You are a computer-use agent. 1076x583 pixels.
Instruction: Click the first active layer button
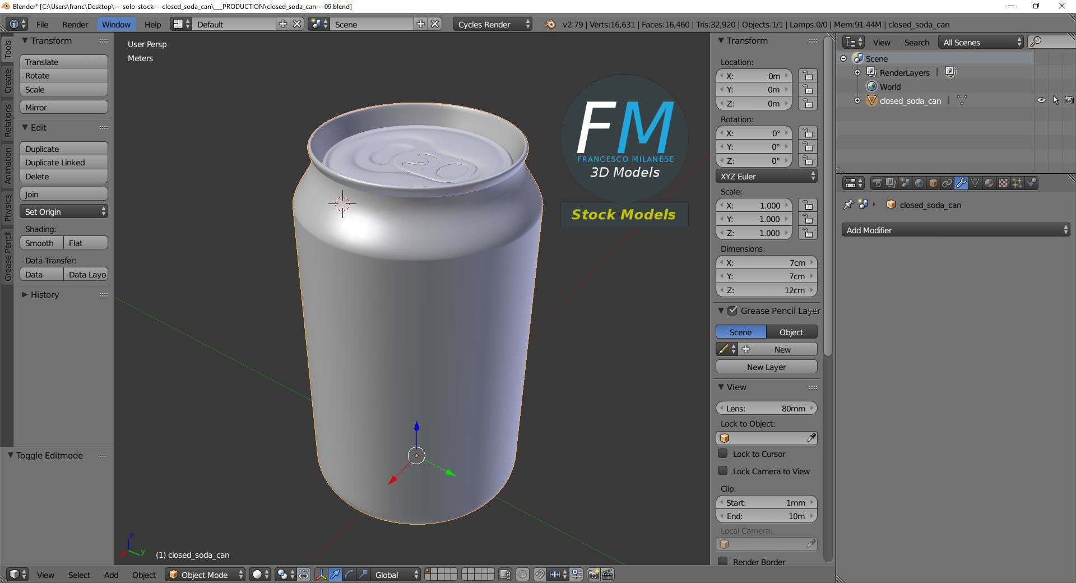(428, 571)
